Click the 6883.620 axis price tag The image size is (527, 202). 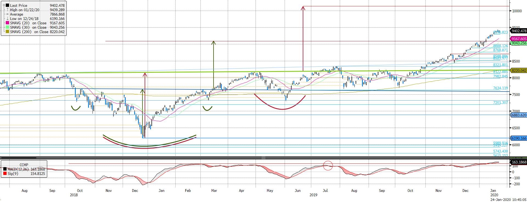pyautogui.click(x=518, y=115)
